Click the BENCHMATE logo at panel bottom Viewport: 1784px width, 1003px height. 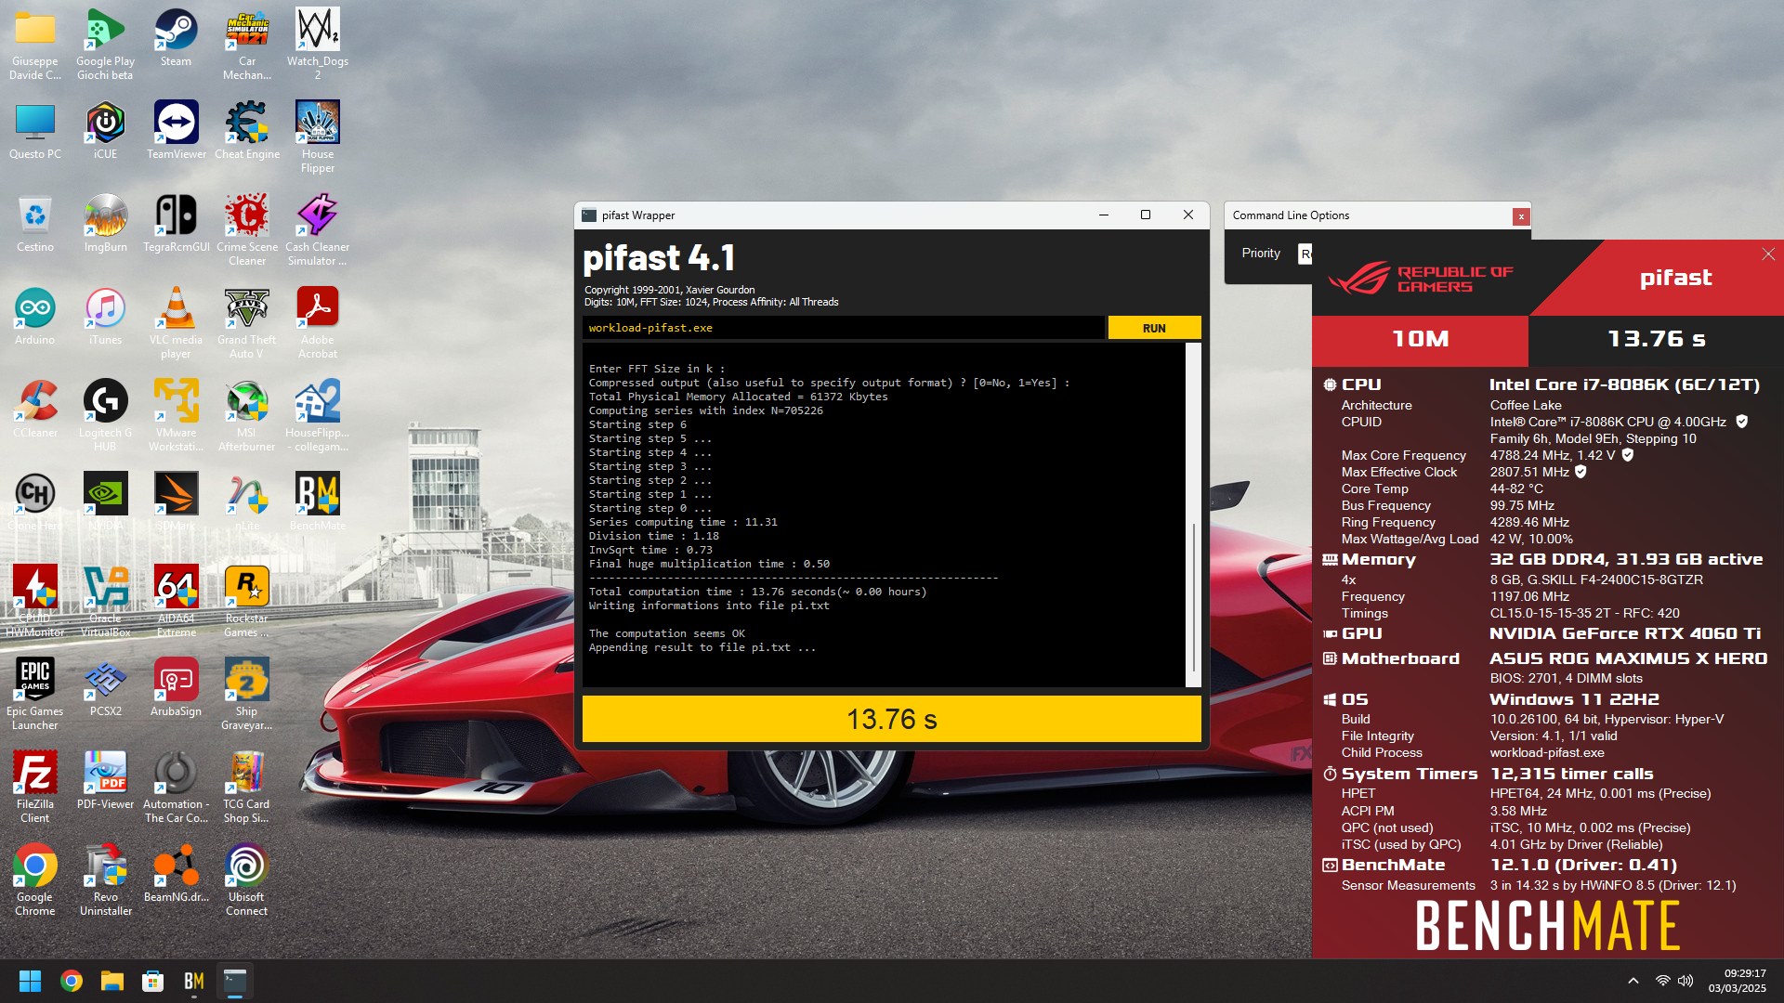pyautogui.click(x=1547, y=926)
